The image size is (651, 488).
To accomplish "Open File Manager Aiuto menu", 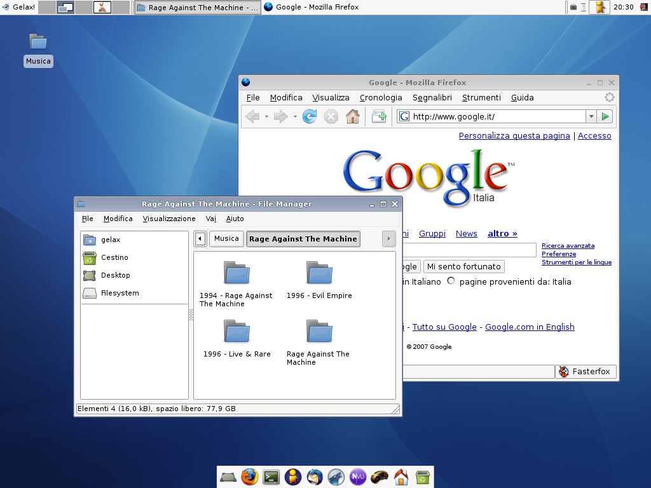I will (x=235, y=219).
